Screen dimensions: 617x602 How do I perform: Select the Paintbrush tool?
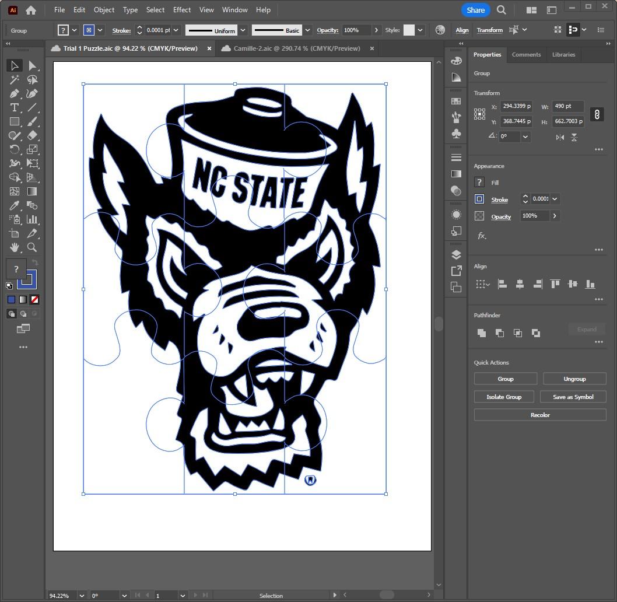coord(32,122)
